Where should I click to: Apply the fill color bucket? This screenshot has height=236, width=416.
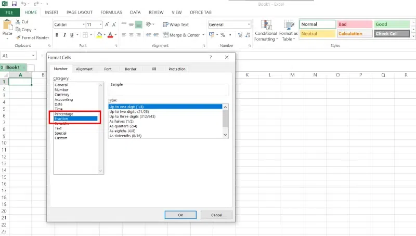99,35
